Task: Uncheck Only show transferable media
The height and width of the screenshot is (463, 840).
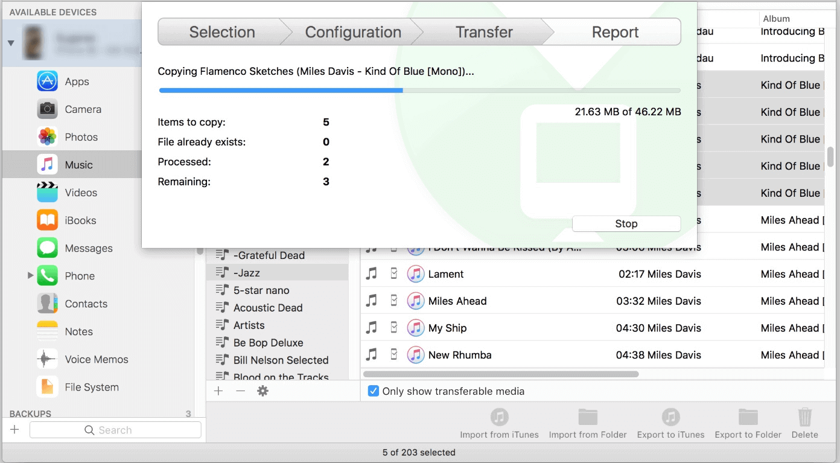Action: [x=374, y=391]
